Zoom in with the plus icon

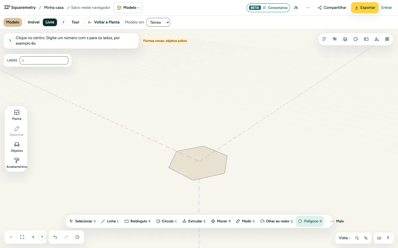[33, 237]
